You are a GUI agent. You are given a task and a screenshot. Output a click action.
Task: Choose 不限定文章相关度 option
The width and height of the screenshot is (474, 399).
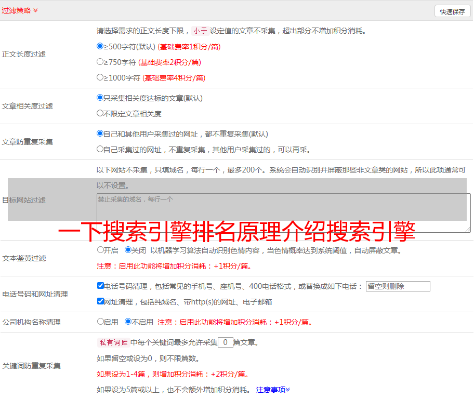point(100,113)
